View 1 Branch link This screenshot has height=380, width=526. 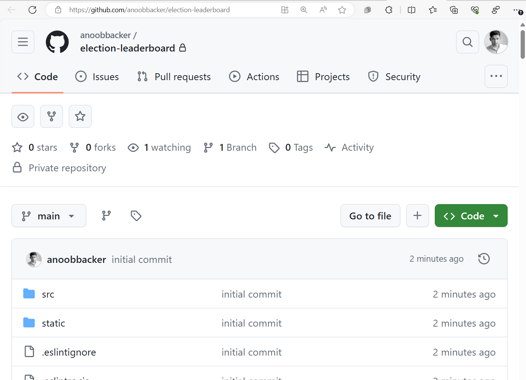230,148
